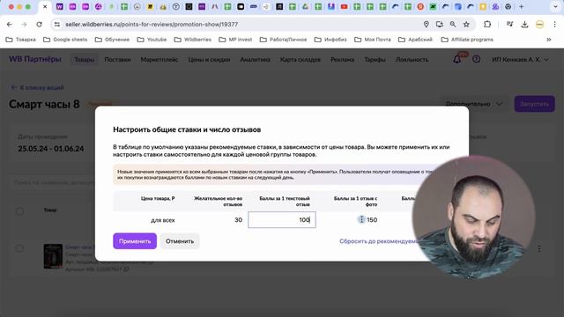Open the Affiliate programs bookmarks folder
This screenshot has width=564, height=317.
467,40
